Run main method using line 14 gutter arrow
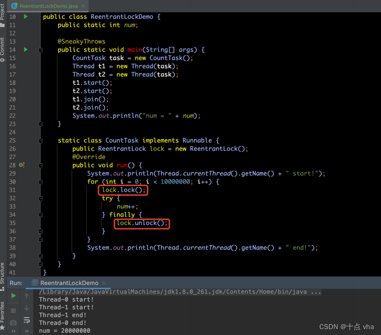The width and height of the screenshot is (381, 335). 26,49
